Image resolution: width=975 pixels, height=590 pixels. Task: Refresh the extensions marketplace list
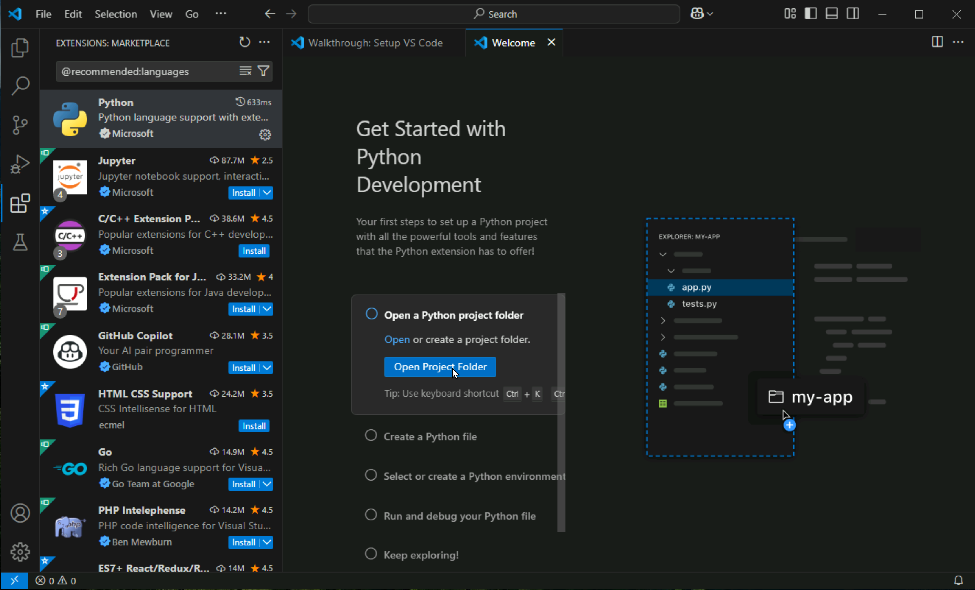(244, 42)
